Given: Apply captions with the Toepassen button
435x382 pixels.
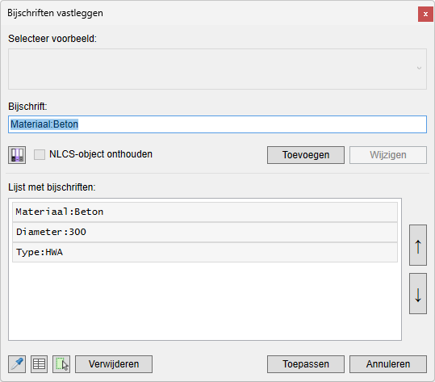Looking at the screenshot, I should pyautogui.click(x=306, y=364).
